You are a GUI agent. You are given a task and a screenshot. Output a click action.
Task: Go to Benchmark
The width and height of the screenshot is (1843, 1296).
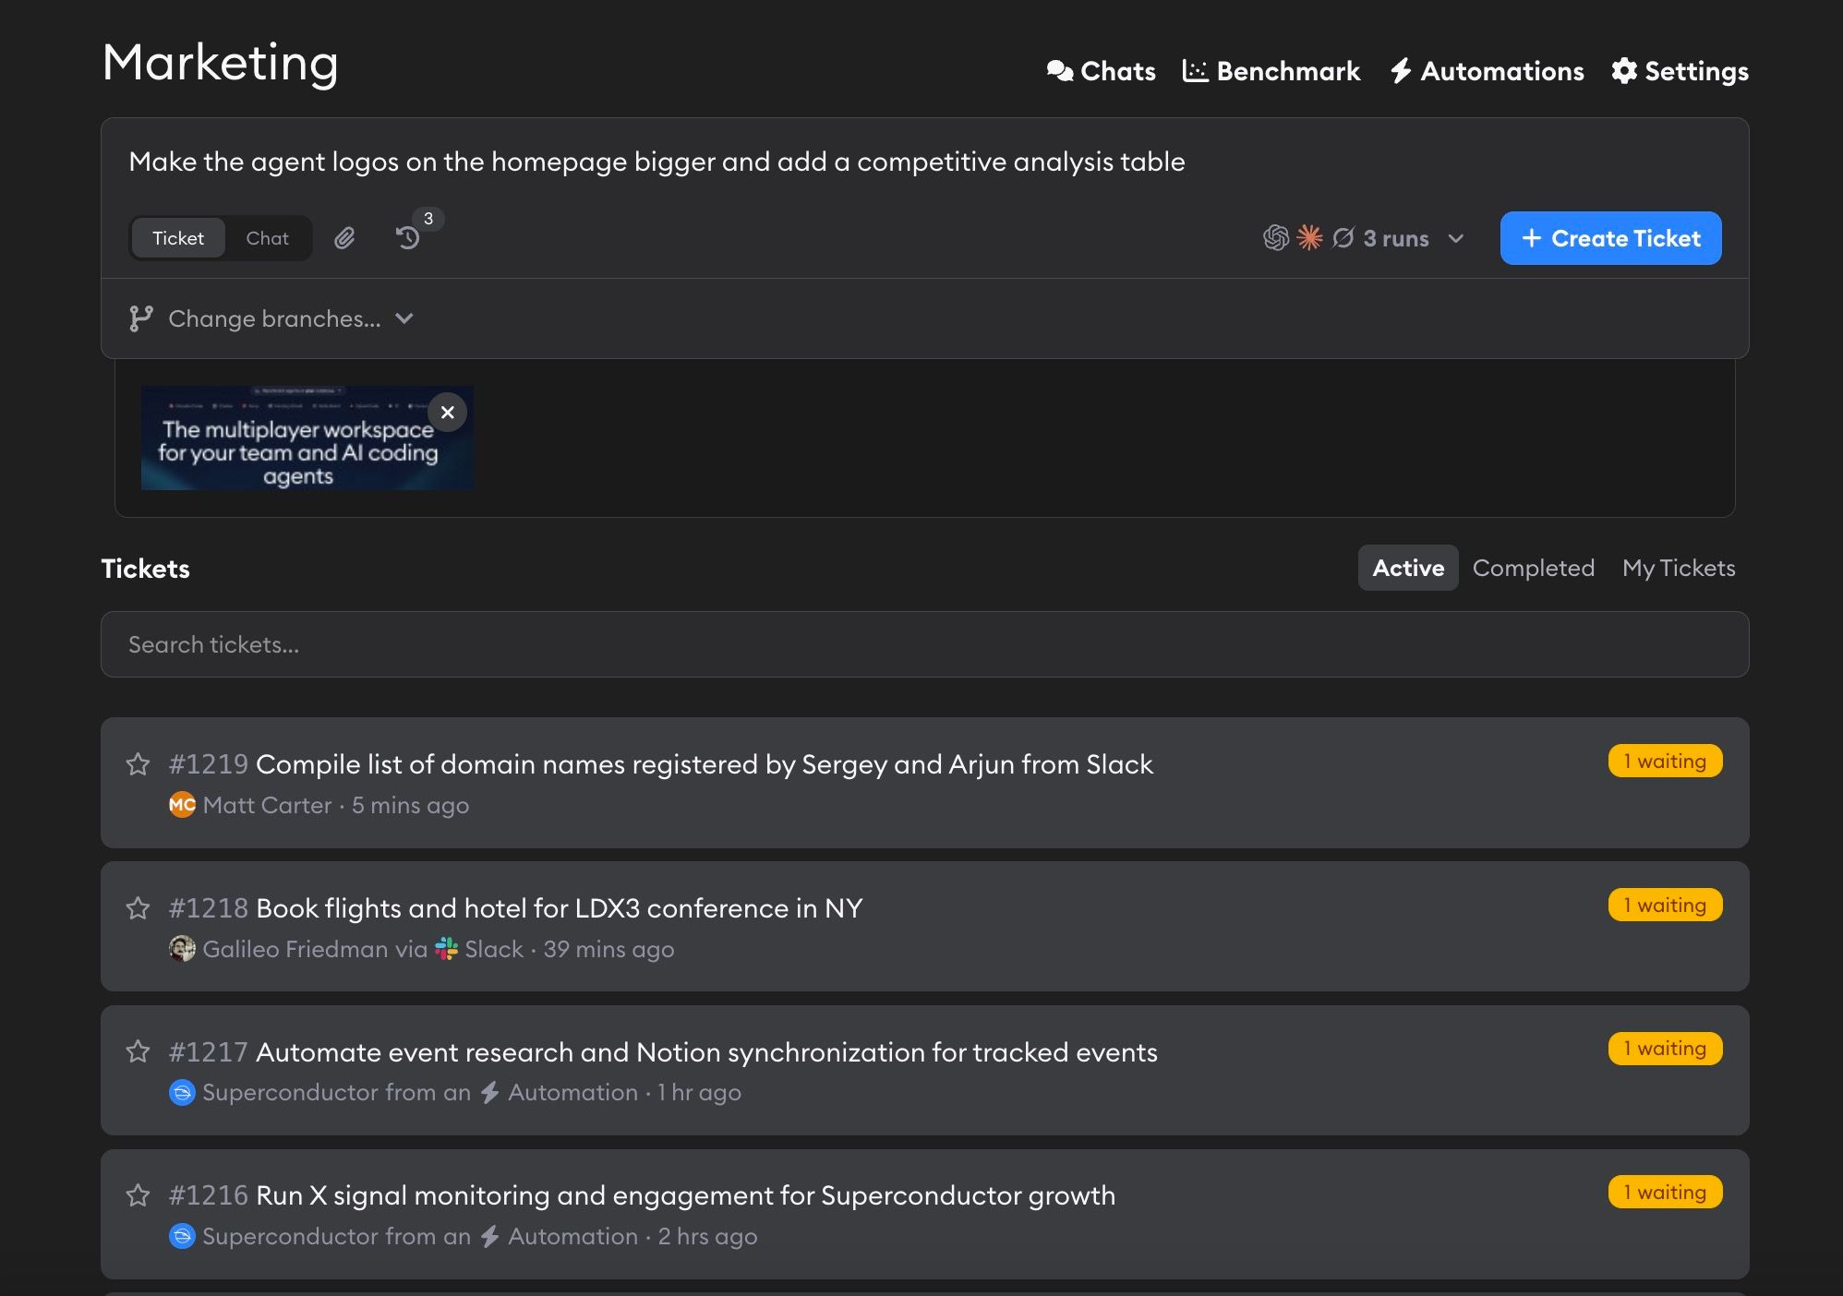click(1271, 71)
